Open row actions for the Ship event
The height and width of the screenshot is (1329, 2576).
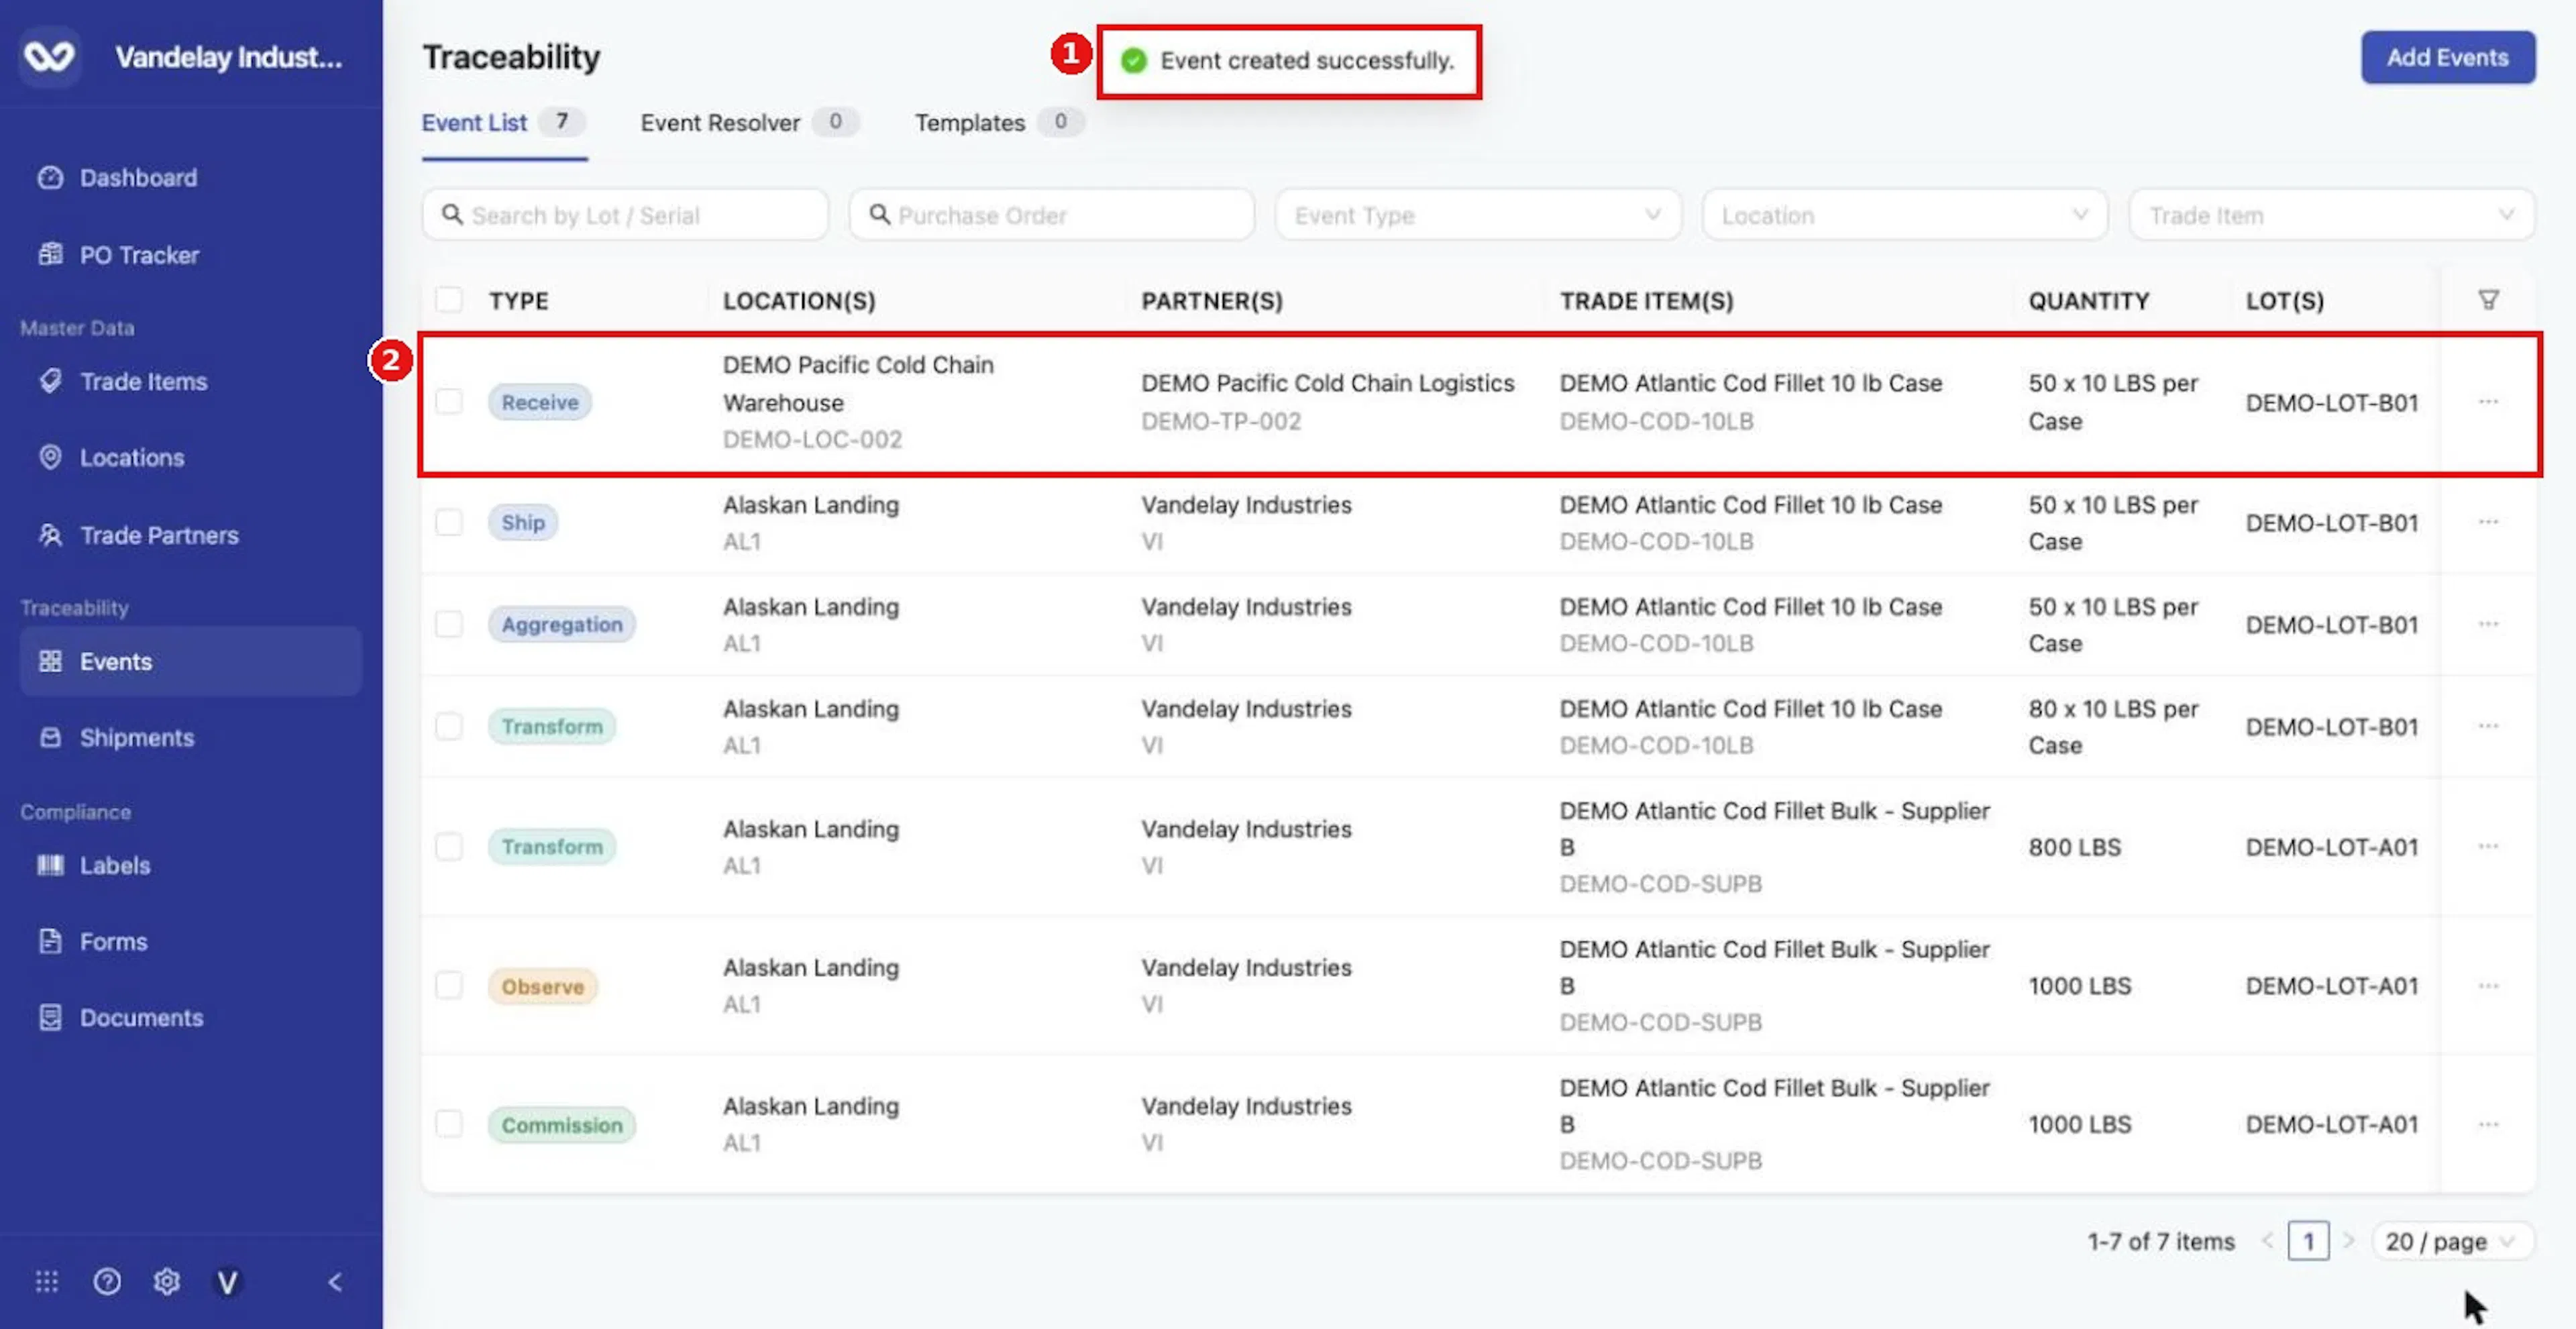(2488, 522)
